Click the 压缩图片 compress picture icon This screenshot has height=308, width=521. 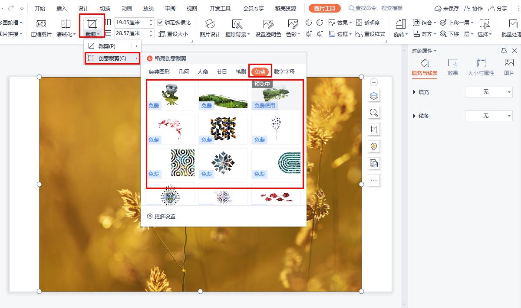coord(41,24)
